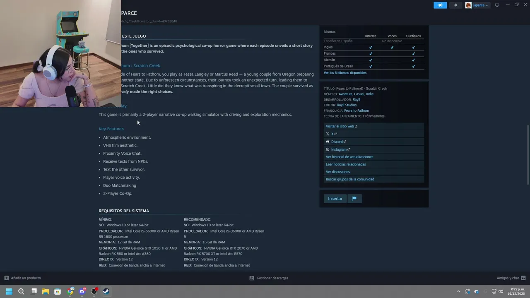Viewport: 530px width, 298px height.
Task: Click the Instagram icon beside the Instagram link
Action: click(328, 149)
